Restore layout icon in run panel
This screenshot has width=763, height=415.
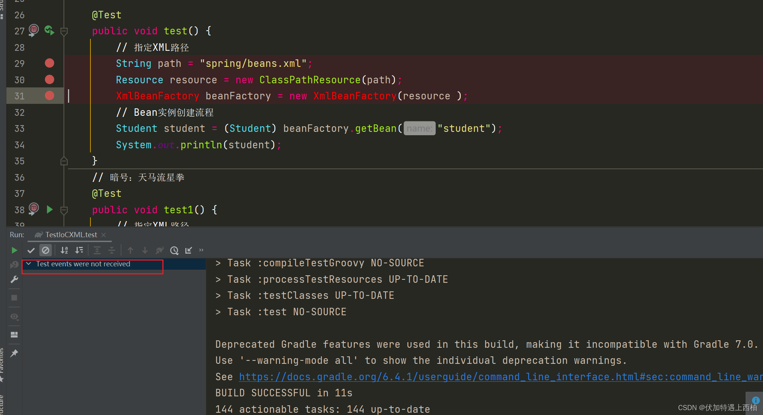tap(14, 335)
